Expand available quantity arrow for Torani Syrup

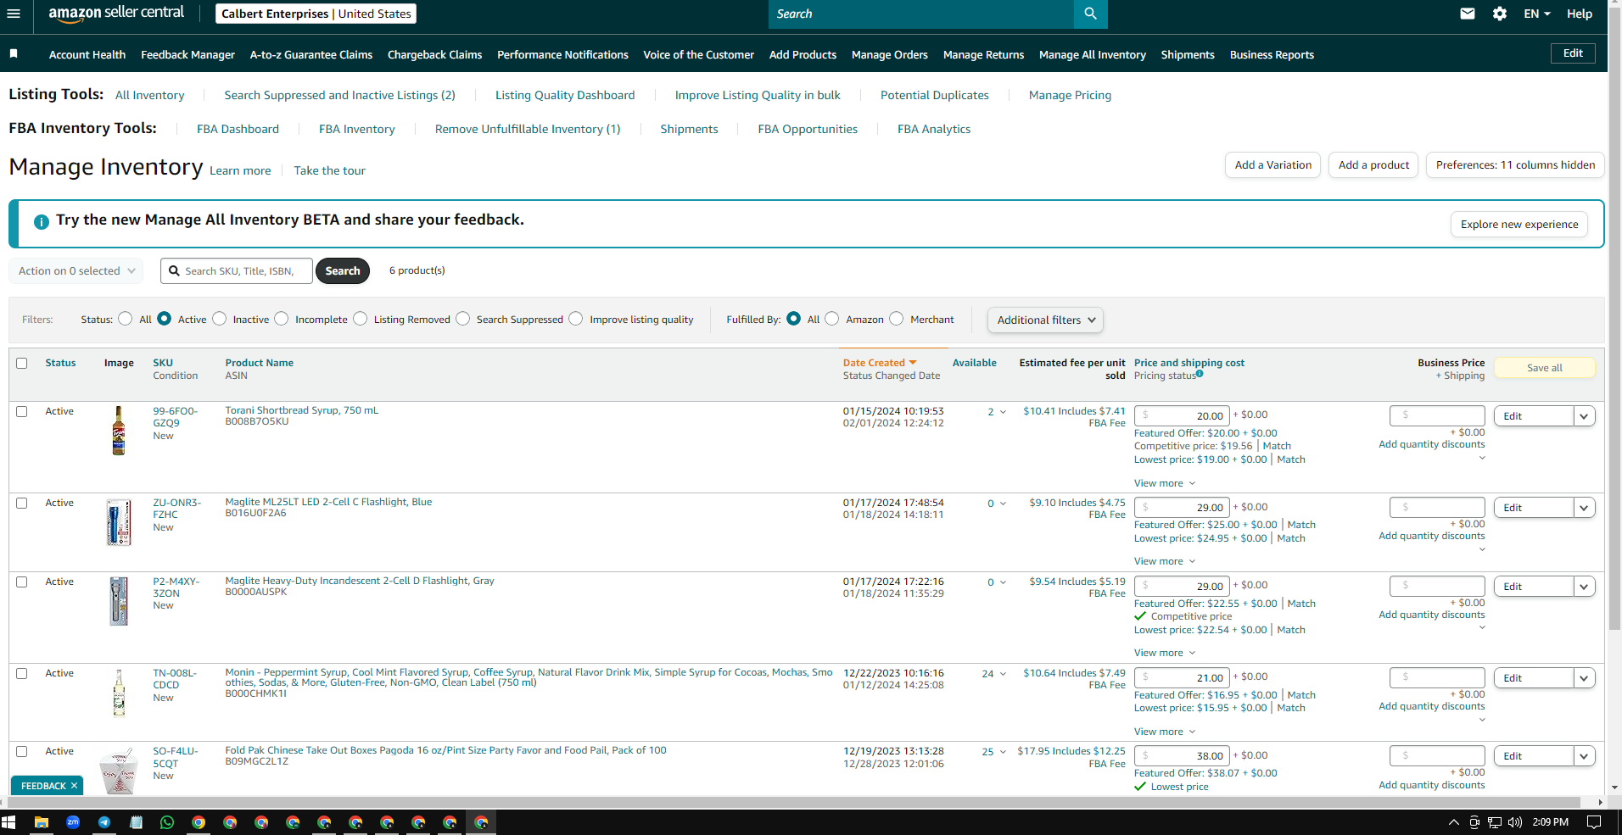pyautogui.click(x=1003, y=412)
